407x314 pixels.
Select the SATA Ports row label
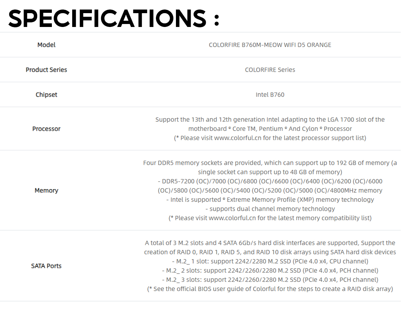point(46,266)
